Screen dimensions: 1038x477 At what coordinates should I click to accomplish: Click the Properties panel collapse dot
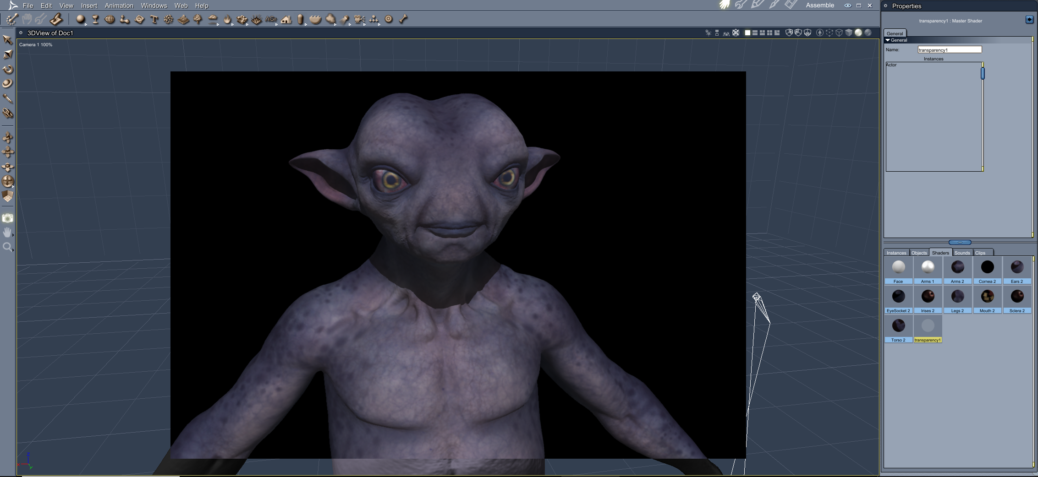[x=886, y=6]
